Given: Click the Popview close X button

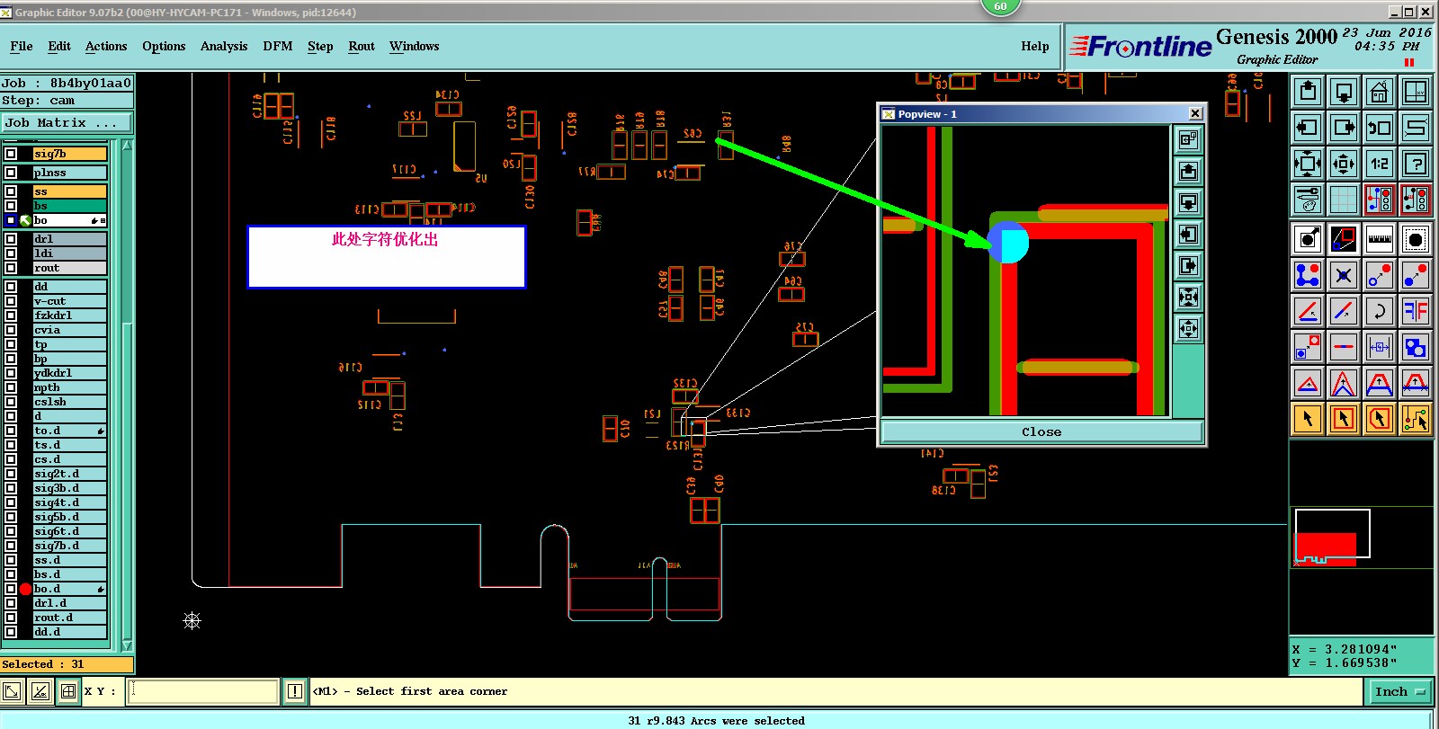Looking at the screenshot, I should click(1195, 113).
